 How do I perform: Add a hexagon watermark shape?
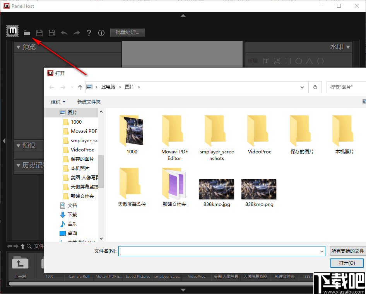(320, 61)
